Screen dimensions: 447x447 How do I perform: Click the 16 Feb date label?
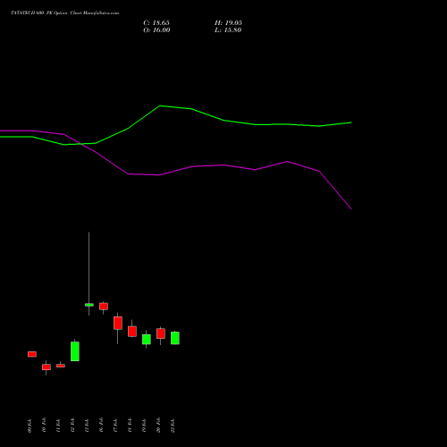(101, 426)
